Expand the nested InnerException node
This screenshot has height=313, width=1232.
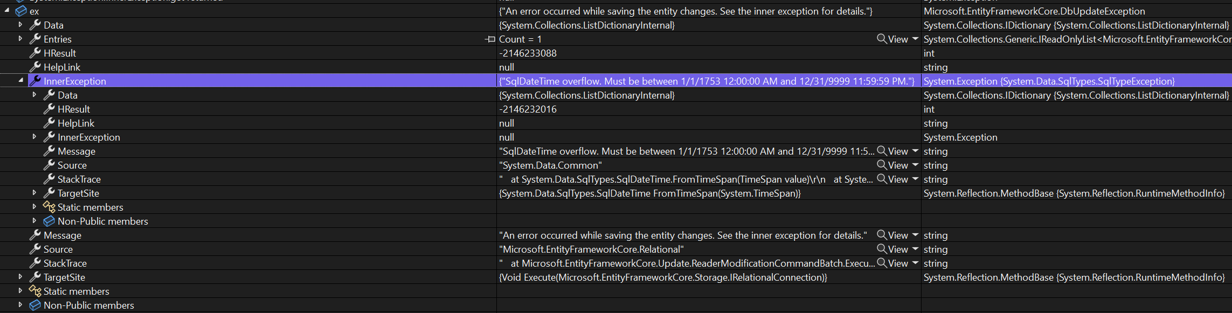pos(34,137)
